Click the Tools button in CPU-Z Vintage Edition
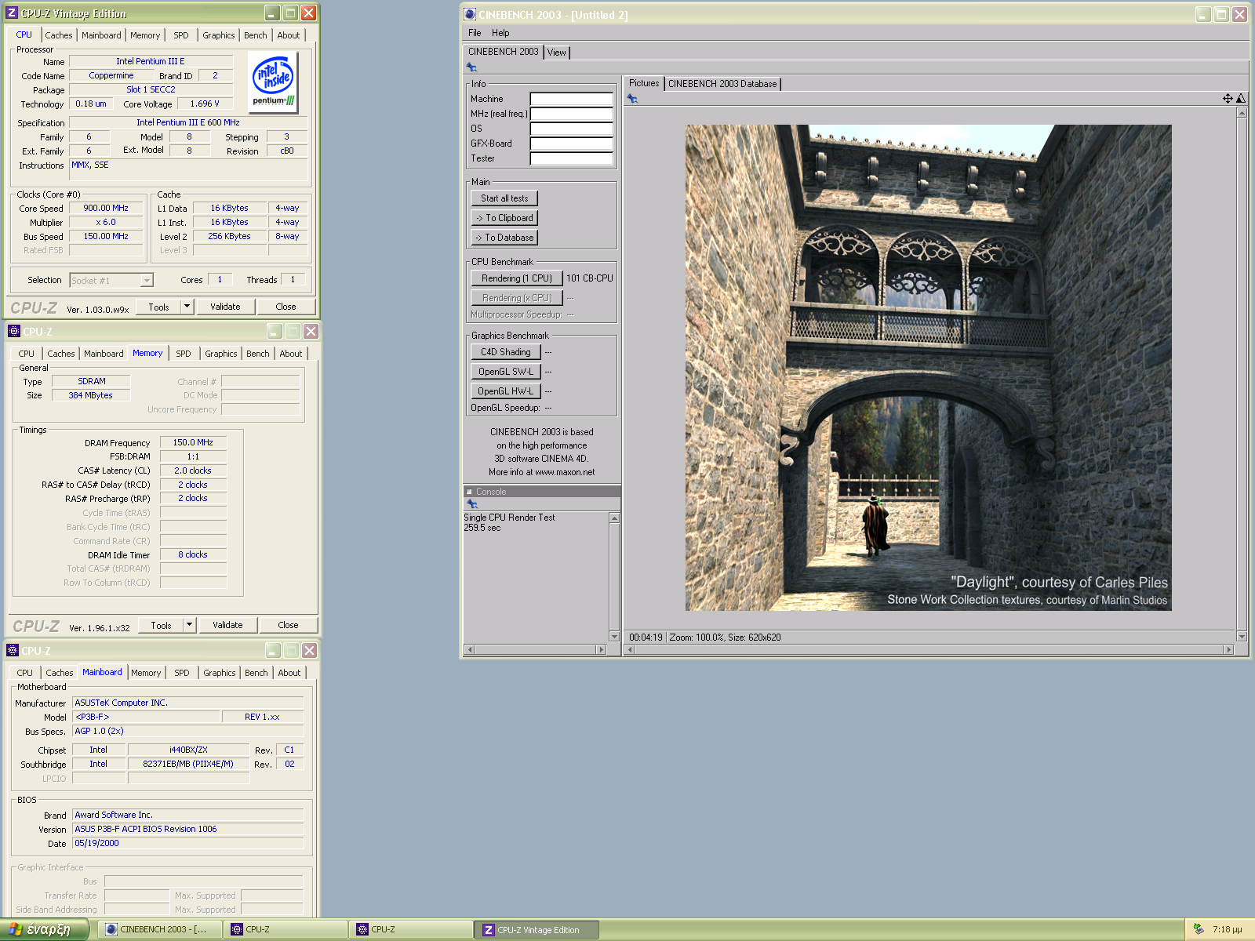Image resolution: width=1255 pixels, height=941 pixels. tap(159, 307)
